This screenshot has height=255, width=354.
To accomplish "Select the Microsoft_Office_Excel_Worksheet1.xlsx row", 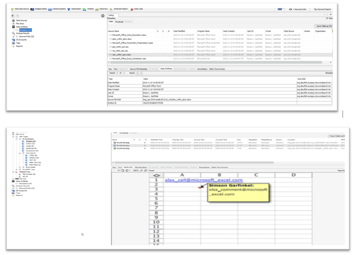I will click(x=220, y=58).
